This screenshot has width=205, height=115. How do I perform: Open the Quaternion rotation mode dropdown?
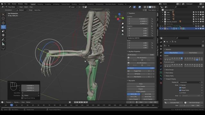[141, 38]
